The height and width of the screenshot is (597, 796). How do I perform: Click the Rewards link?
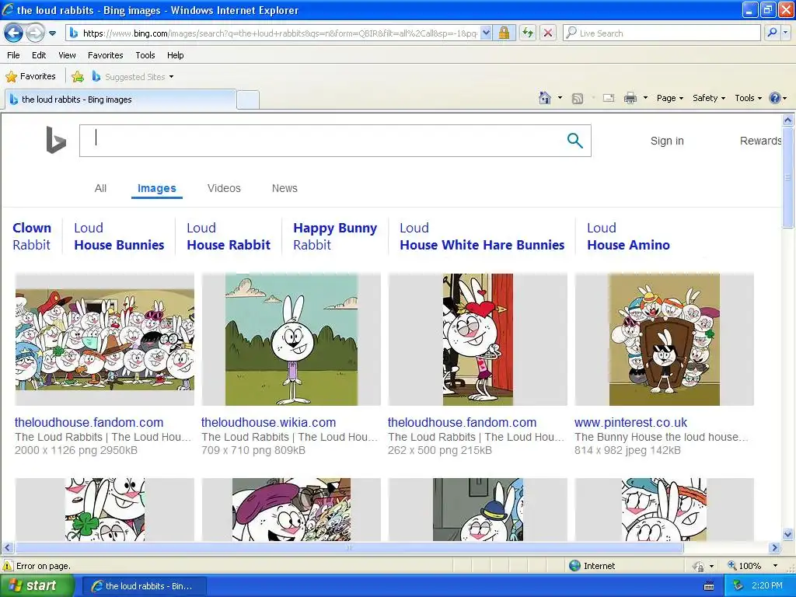pyautogui.click(x=760, y=141)
